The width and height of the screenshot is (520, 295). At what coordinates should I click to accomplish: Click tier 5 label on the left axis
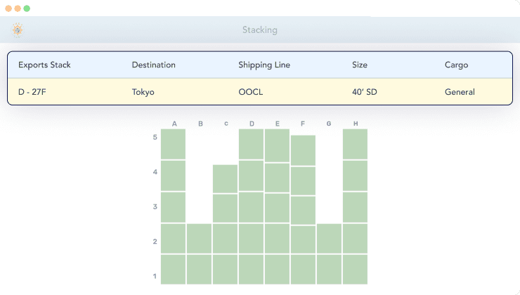155,138
